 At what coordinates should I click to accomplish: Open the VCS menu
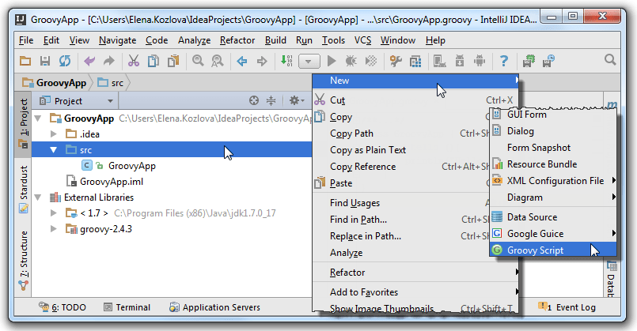(x=362, y=40)
